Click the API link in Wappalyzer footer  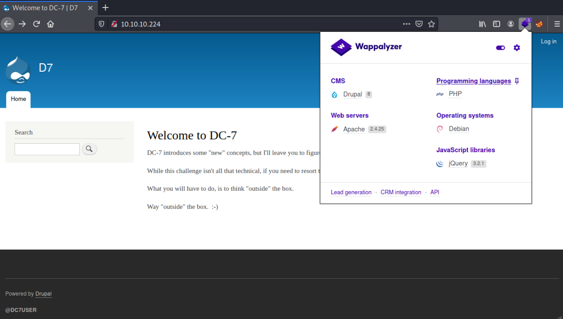point(434,193)
